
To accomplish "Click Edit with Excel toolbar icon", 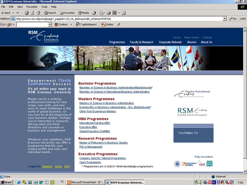I will pyautogui.click(x=114, y=13).
